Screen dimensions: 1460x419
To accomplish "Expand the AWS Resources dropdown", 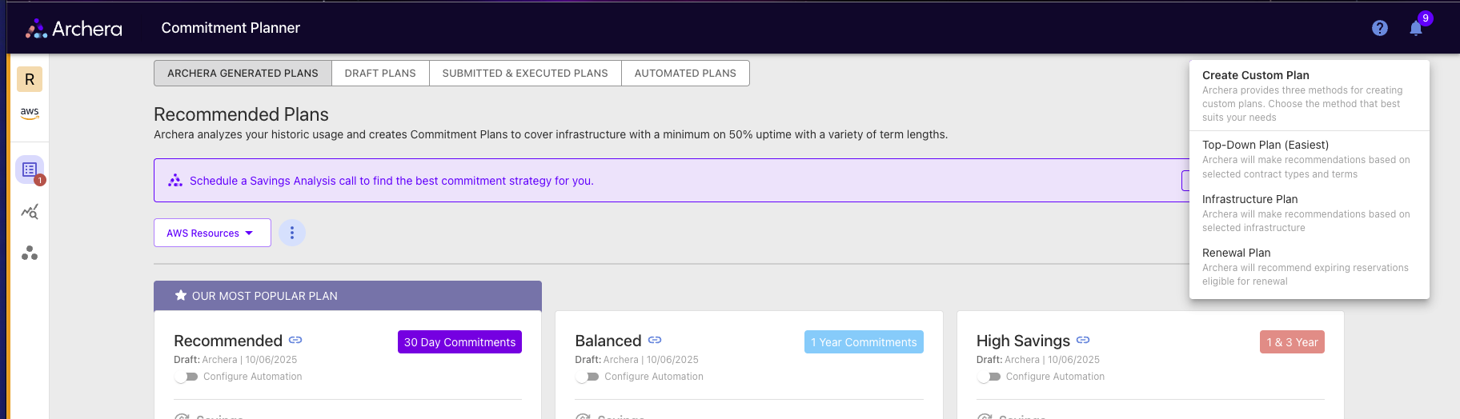I will tap(211, 233).
